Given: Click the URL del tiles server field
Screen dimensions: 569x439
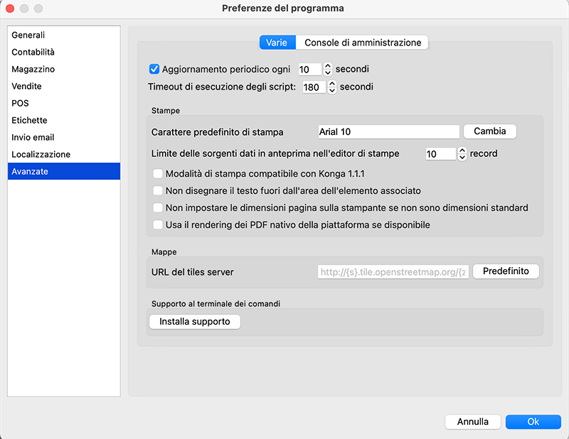Looking at the screenshot, I should [393, 271].
